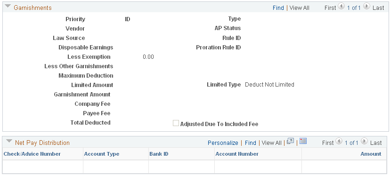Click the Garnishment Amount label
The width and height of the screenshot is (390, 175).
[82, 95]
